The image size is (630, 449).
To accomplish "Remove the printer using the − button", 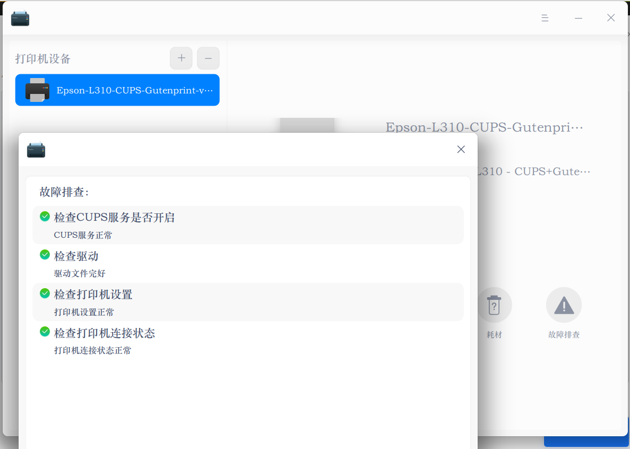I will pos(208,58).
